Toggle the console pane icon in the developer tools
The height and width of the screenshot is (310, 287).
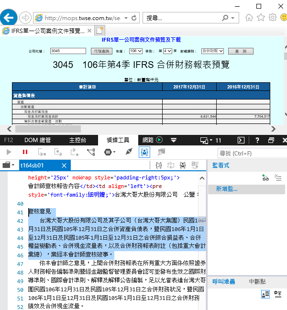pos(241,140)
